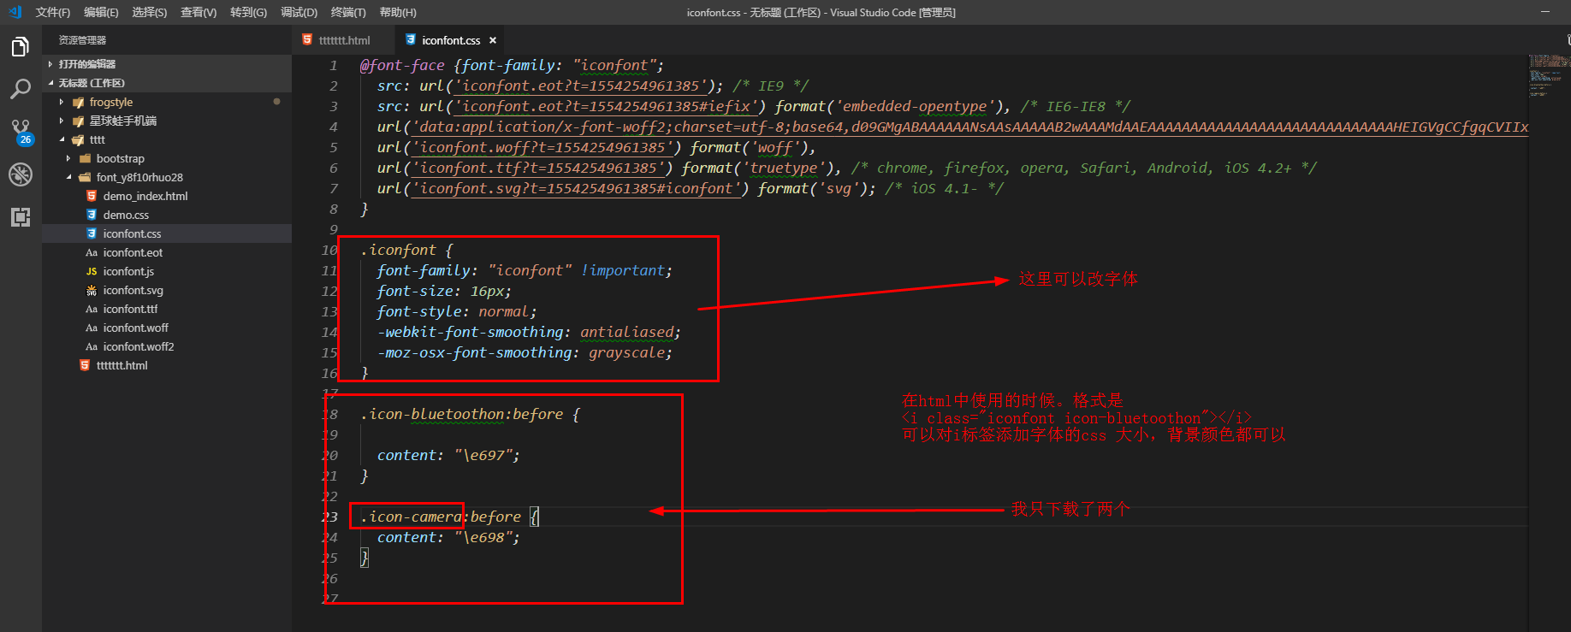Open the 选择(S) menu
The image size is (1571, 632).
[x=150, y=12]
